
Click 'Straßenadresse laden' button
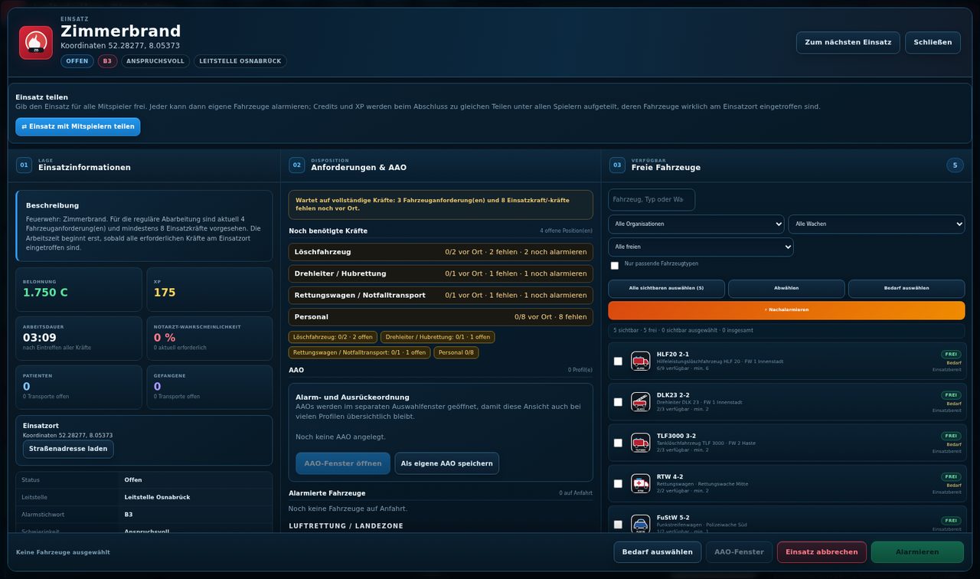click(x=68, y=449)
